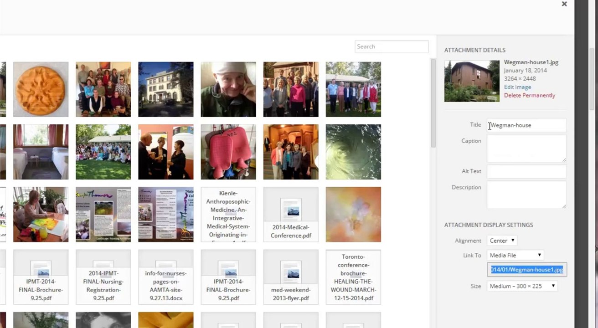This screenshot has width=598, height=328.
Task: Choose the woman painting at table photo
Action: pos(41,214)
